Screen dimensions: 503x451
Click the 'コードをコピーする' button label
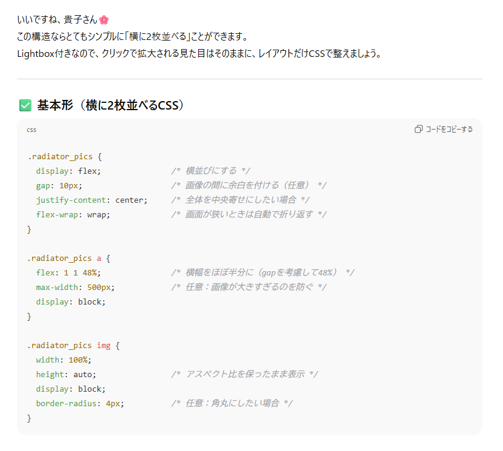tap(449, 130)
